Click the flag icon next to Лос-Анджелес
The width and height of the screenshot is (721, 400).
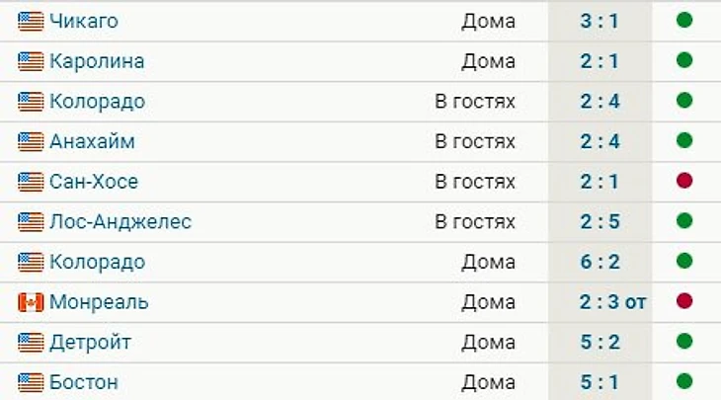tap(31, 222)
